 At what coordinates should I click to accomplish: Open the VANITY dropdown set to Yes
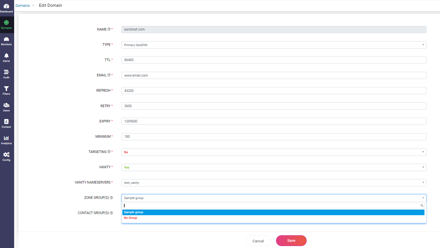[x=274, y=167]
